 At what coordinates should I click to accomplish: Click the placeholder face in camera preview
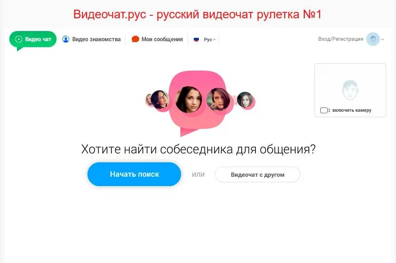[x=350, y=90]
